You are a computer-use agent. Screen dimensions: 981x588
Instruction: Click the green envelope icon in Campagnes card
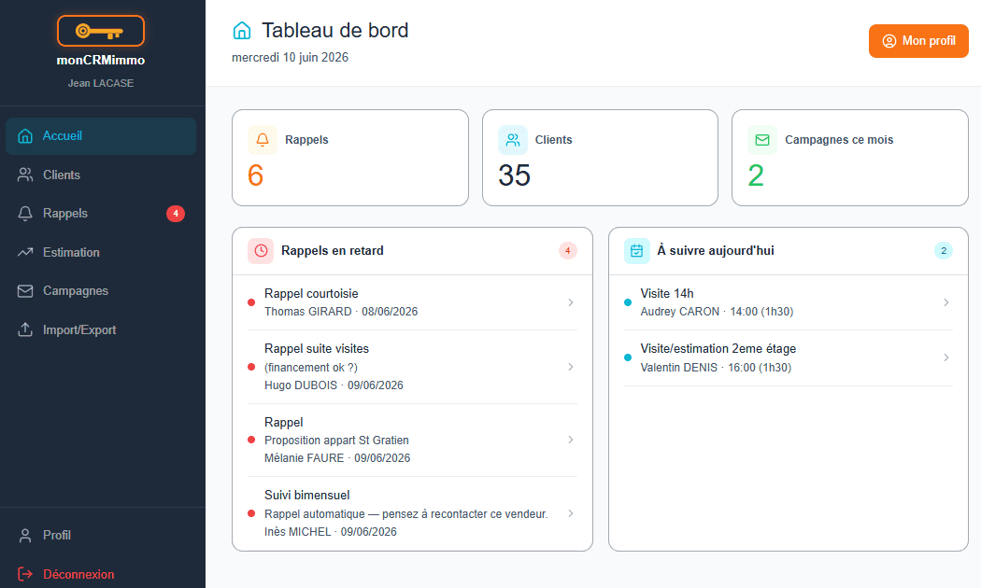(762, 140)
